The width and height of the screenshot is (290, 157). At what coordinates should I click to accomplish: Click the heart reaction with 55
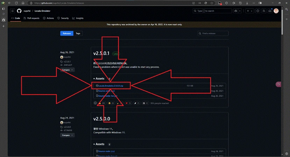[x=128, y=103]
